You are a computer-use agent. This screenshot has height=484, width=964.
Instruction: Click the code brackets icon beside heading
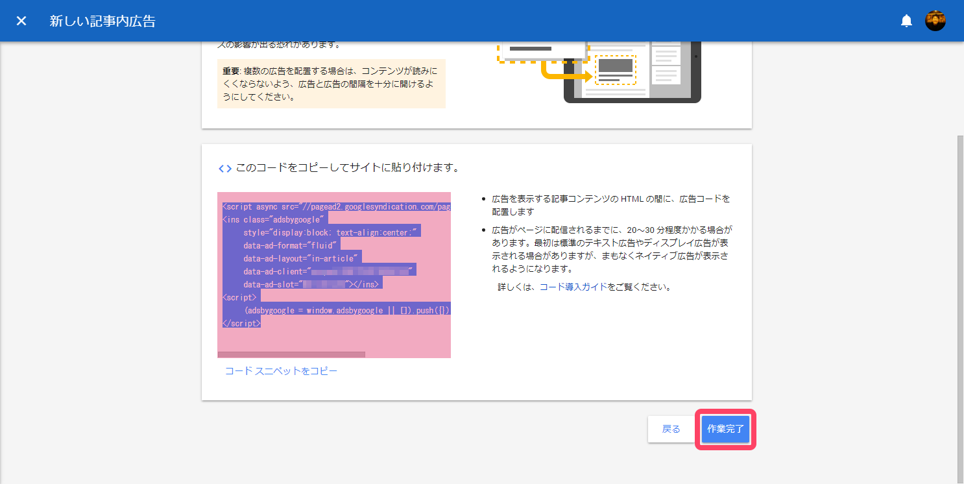[224, 169]
